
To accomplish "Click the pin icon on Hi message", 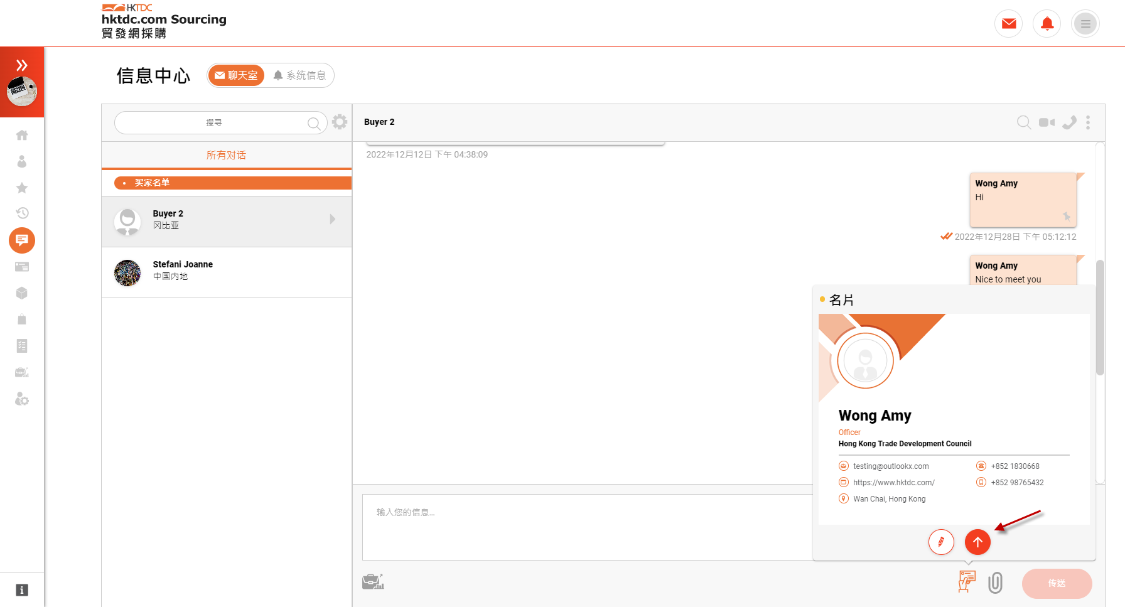I will click(x=1067, y=217).
